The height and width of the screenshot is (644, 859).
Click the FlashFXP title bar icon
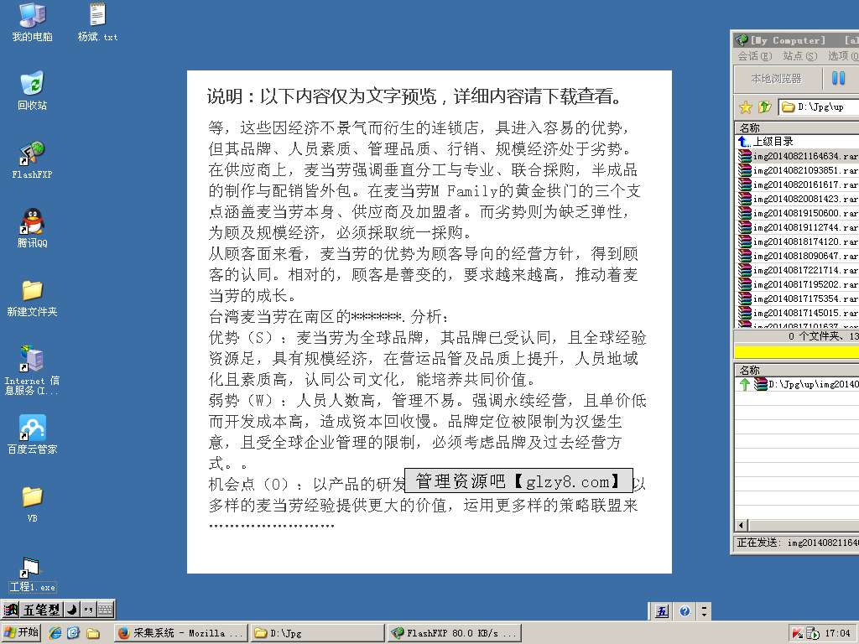tap(742, 40)
